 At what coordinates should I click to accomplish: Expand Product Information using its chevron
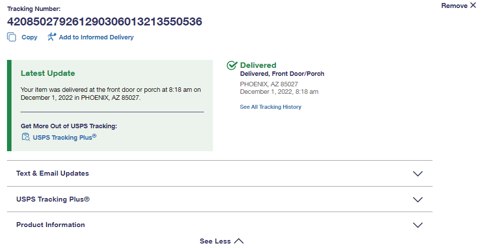coord(418,225)
